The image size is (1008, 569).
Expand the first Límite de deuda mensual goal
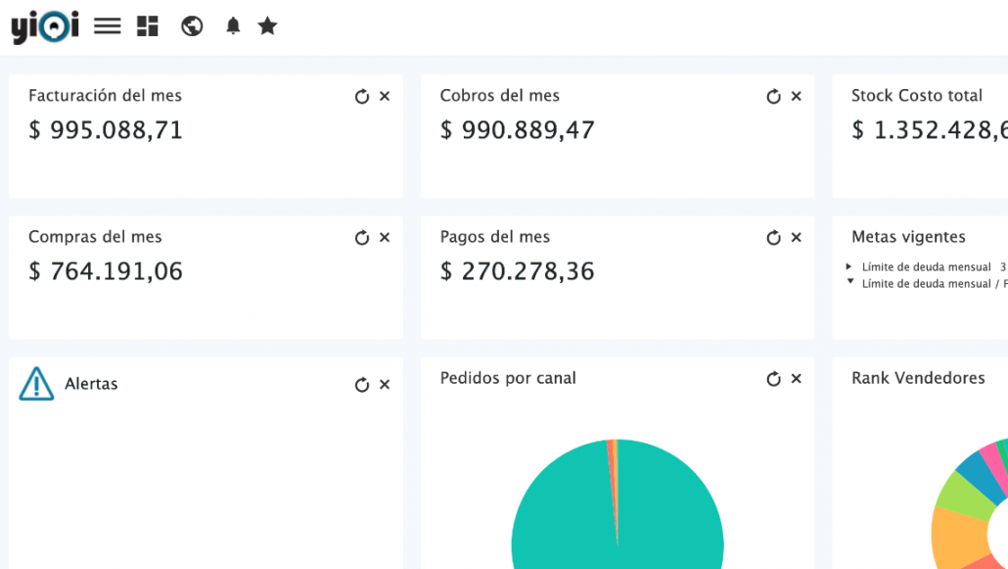(x=848, y=266)
